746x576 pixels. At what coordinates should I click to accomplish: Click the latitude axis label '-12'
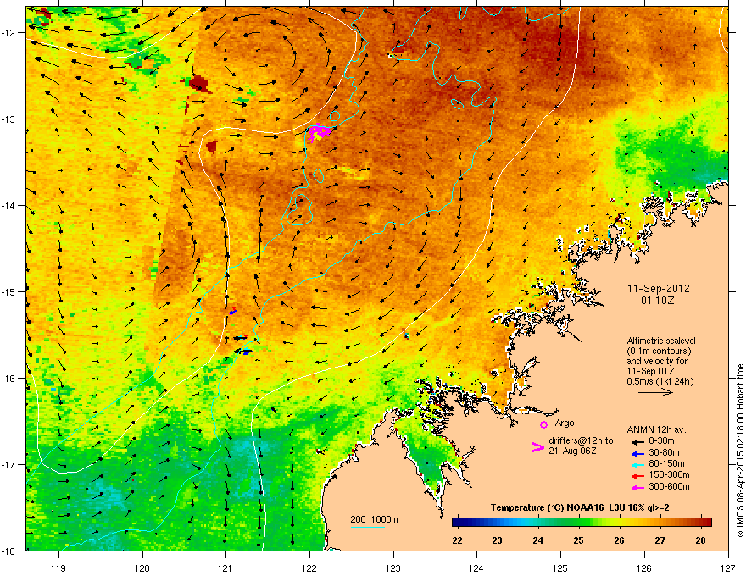click(8, 33)
